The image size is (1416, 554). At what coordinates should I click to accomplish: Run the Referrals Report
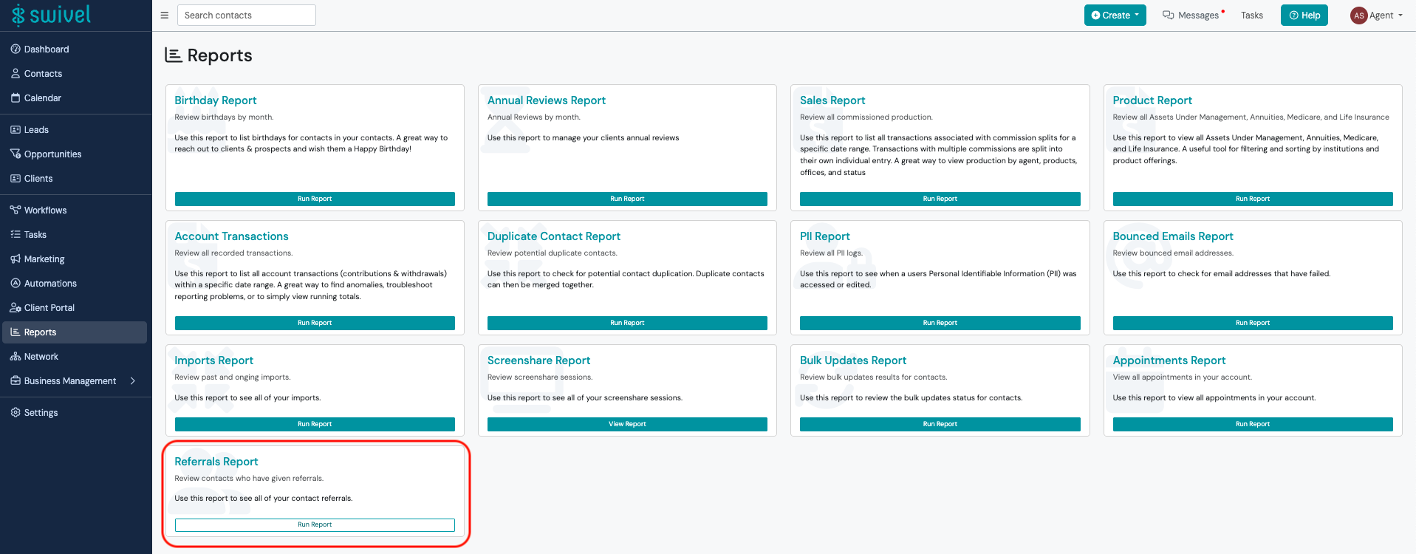[315, 525]
